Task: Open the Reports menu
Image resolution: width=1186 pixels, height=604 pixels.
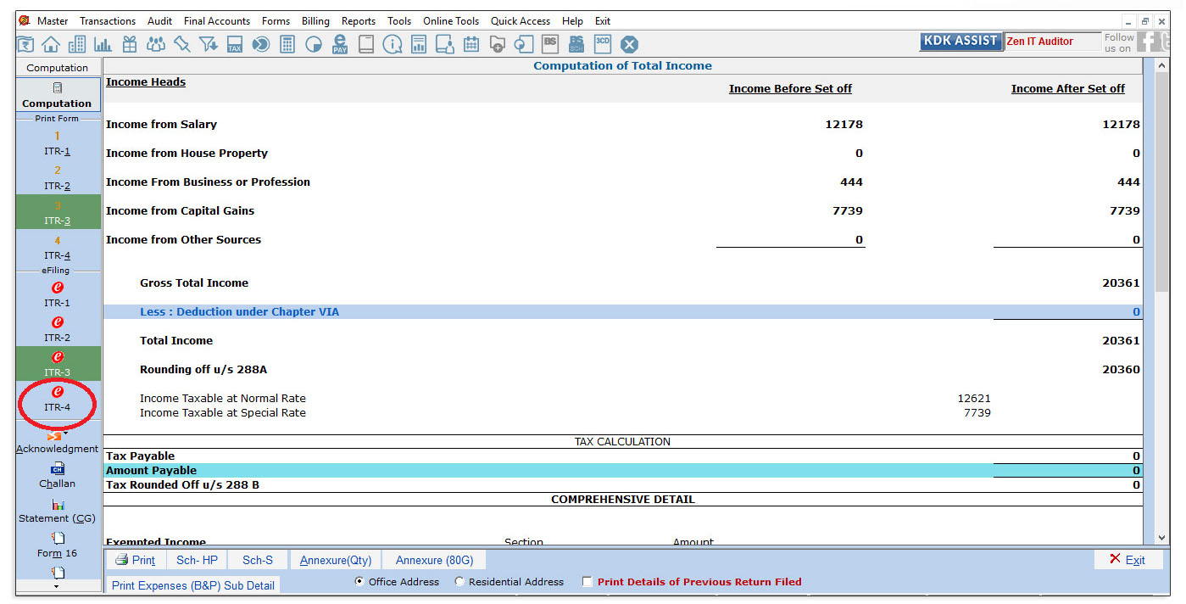Action: coord(359,21)
